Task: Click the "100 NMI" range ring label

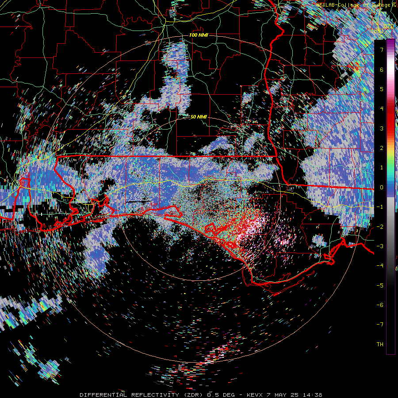Action: (199, 35)
